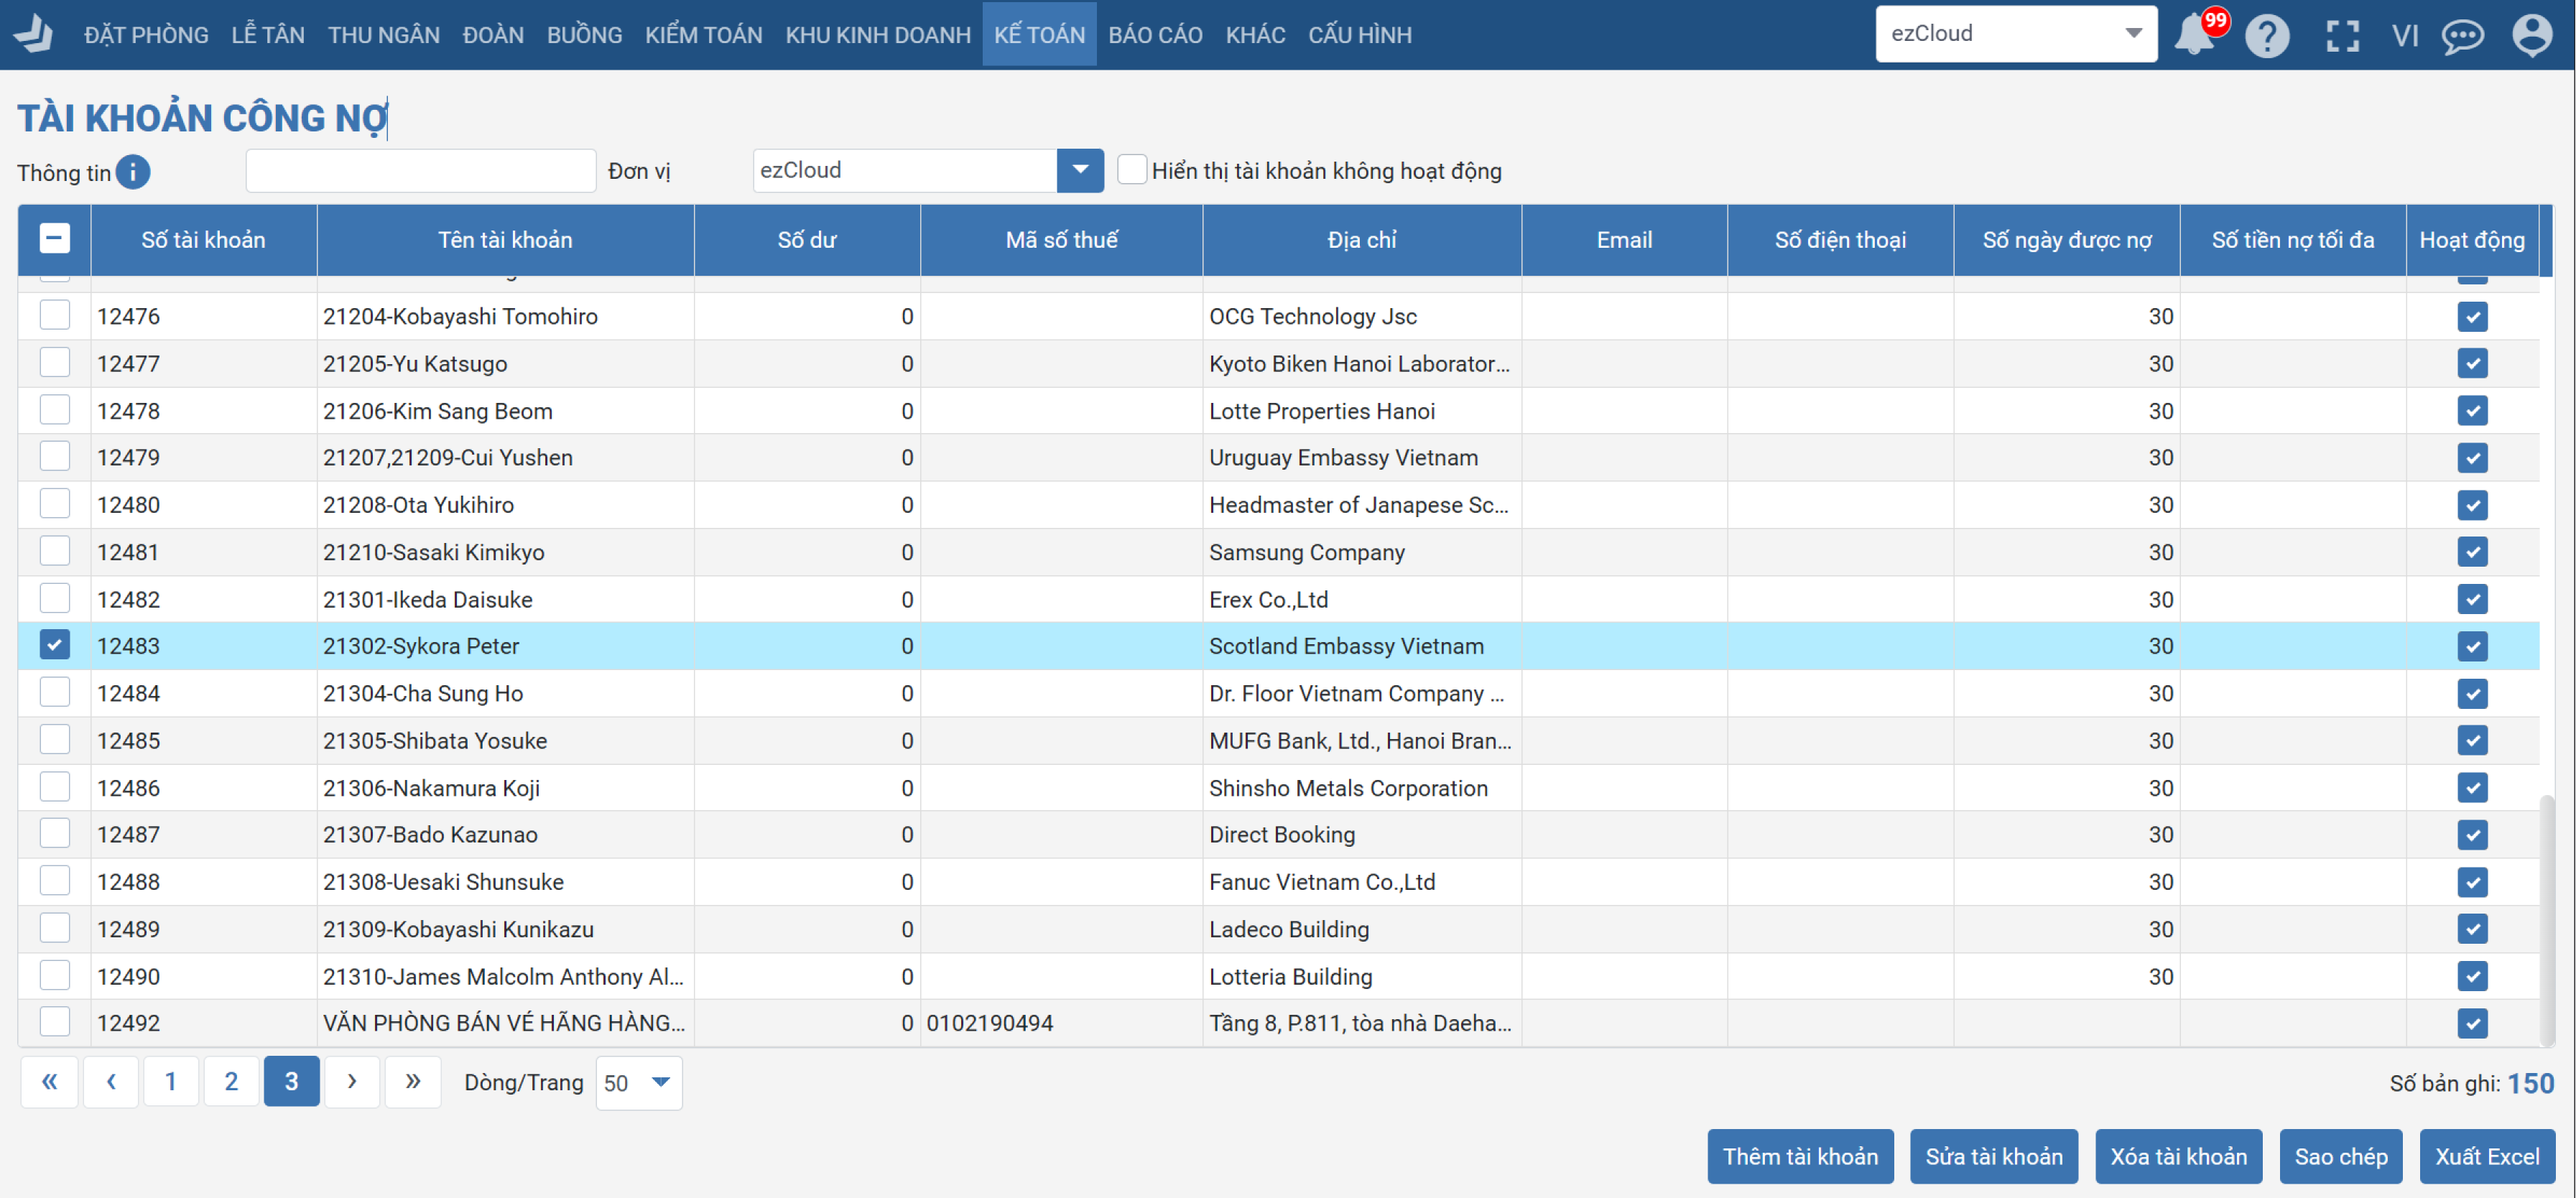2576x1198 pixels.
Task: Enable Hiển thị tài khoản không hoạt động
Action: pyautogui.click(x=1132, y=169)
